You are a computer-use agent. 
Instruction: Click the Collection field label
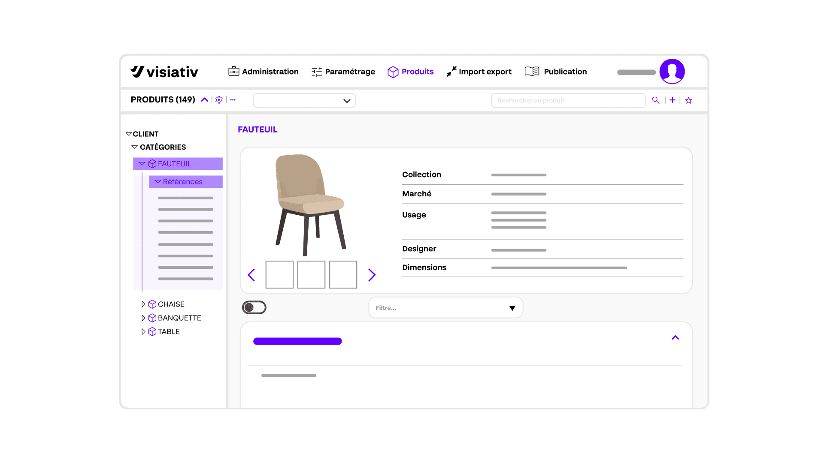(x=421, y=174)
